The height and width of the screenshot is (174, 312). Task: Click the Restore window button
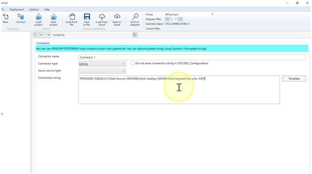click(297, 3)
